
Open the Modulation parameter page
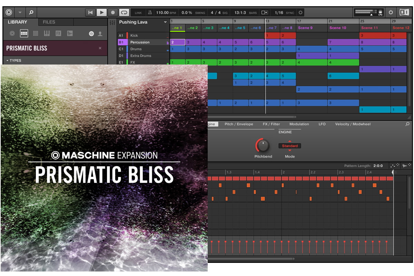point(299,124)
